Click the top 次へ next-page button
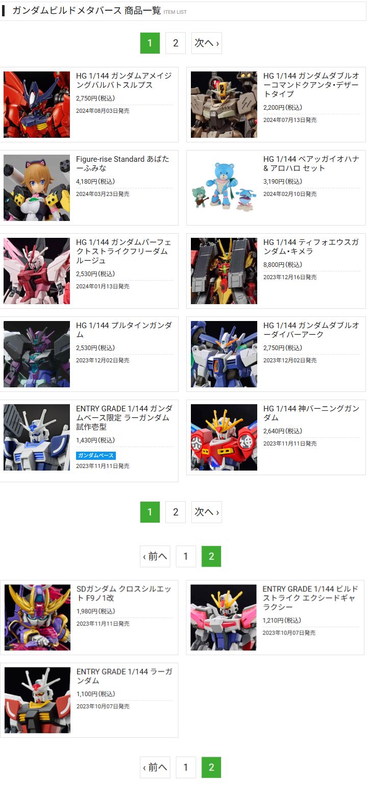Image resolution: width=369 pixels, height=789 pixels. [207, 43]
